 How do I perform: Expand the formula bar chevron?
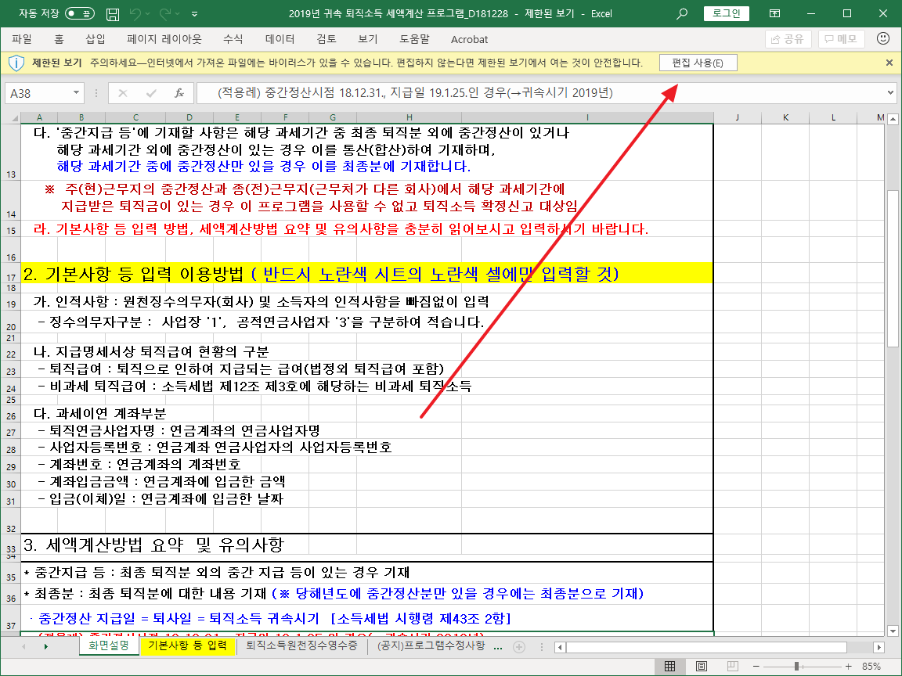(x=890, y=92)
